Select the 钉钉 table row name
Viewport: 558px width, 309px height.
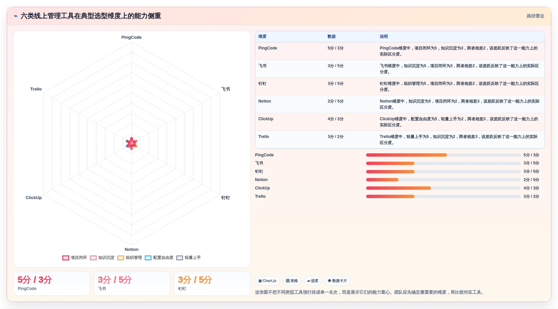[262, 84]
